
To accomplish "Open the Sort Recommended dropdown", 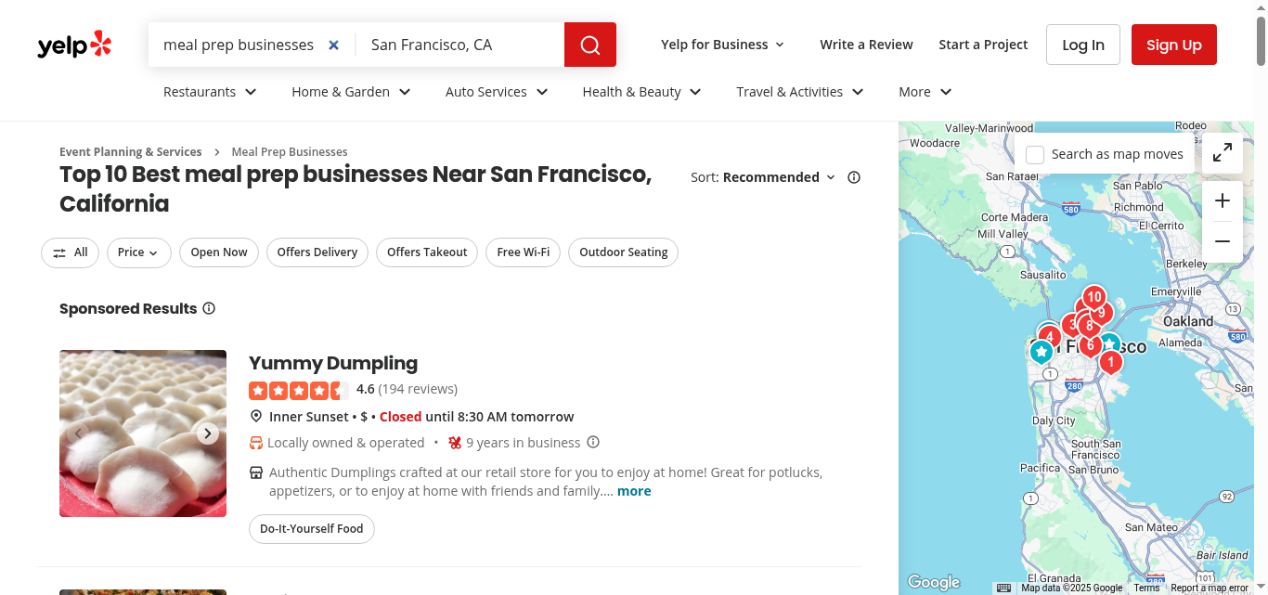I will pos(779,177).
